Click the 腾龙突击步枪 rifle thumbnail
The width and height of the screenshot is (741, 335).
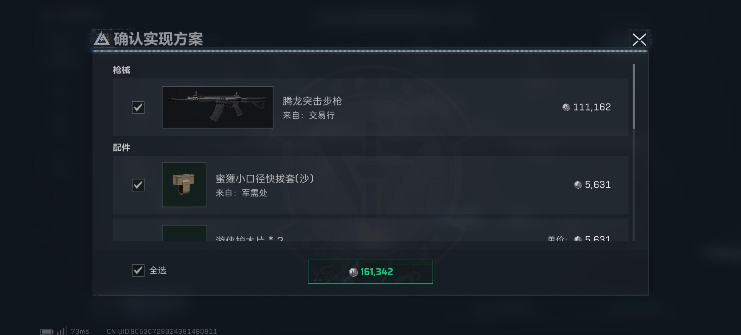218,107
